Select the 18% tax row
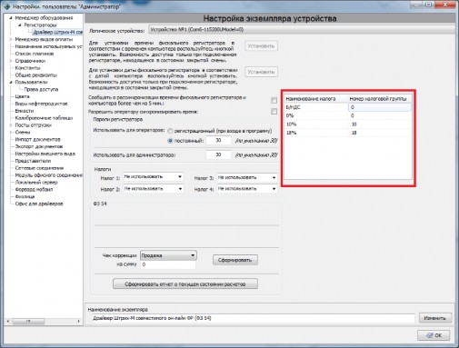The height and width of the screenshot is (348, 459). click(x=347, y=133)
